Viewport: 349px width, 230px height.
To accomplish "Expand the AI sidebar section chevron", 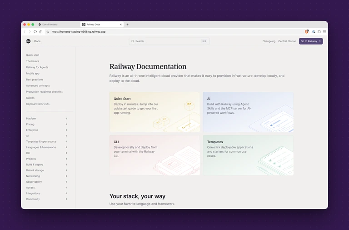I will [x=66, y=136].
